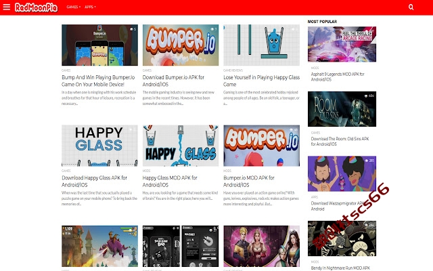Screen dimensions: 433x271
Task: Open 'Download Happy Glass APK' article title
Action: (x=94, y=181)
